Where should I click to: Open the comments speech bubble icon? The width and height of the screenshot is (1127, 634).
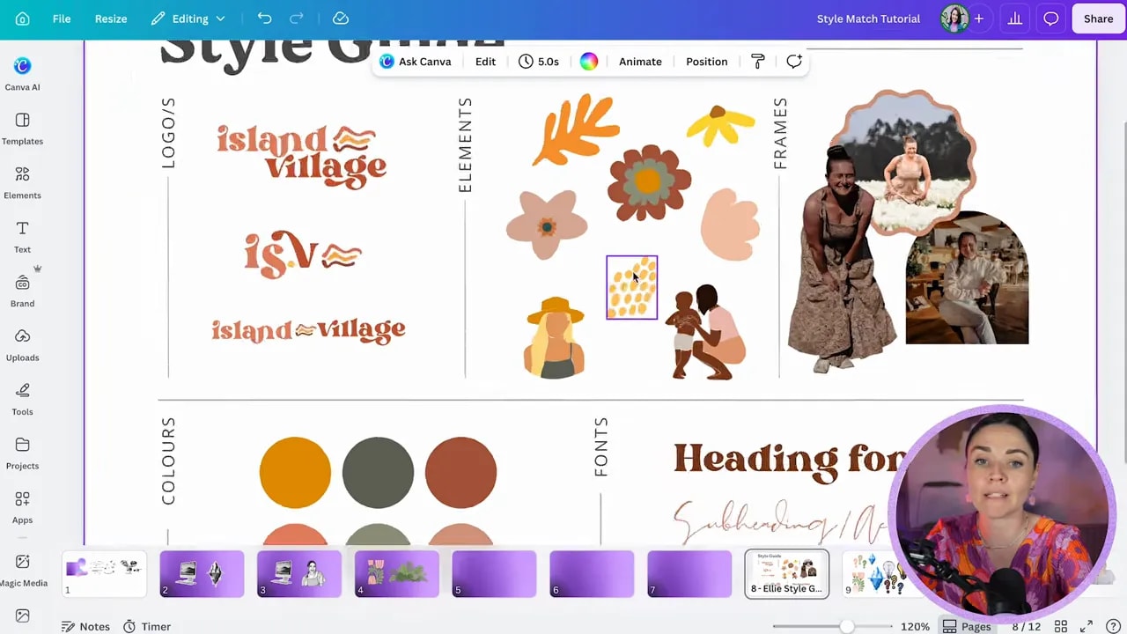[x=1051, y=18]
